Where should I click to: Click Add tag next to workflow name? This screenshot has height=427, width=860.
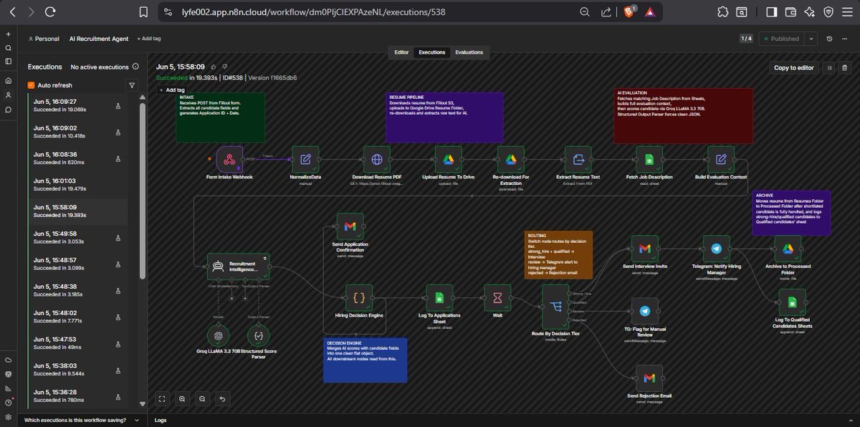point(148,39)
